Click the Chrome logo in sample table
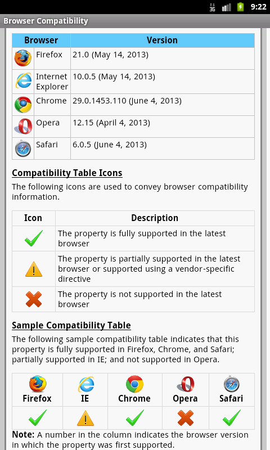The width and height of the screenshot is (270, 450). [x=134, y=384]
